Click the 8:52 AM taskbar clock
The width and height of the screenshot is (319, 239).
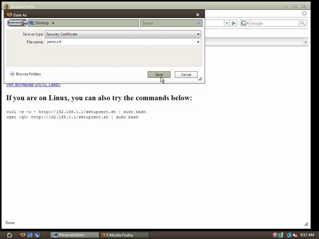point(307,235)
